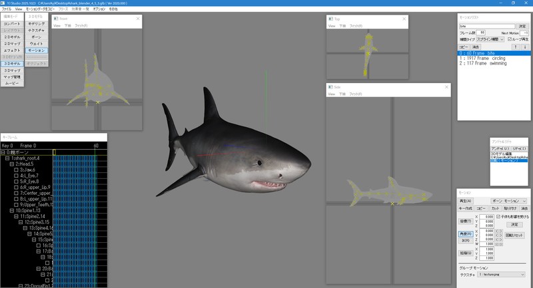Select '3Dモデル編集' in undo history

point(509,154)
